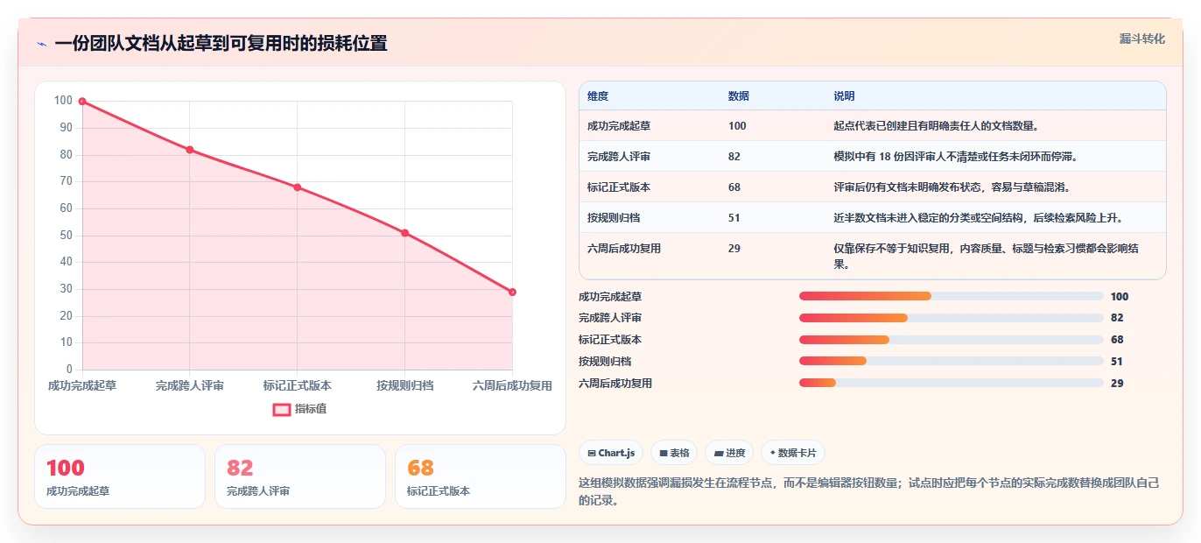Click the 六周后成功复用 progress bar

coord(952,383)
